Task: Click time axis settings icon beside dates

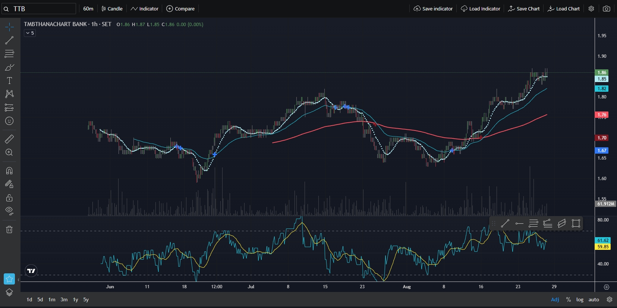Action: point(607,287)
